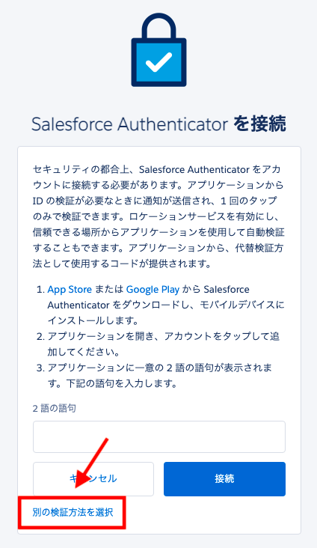
Task: Click the blue 接続 button
Action: (224, 479)
